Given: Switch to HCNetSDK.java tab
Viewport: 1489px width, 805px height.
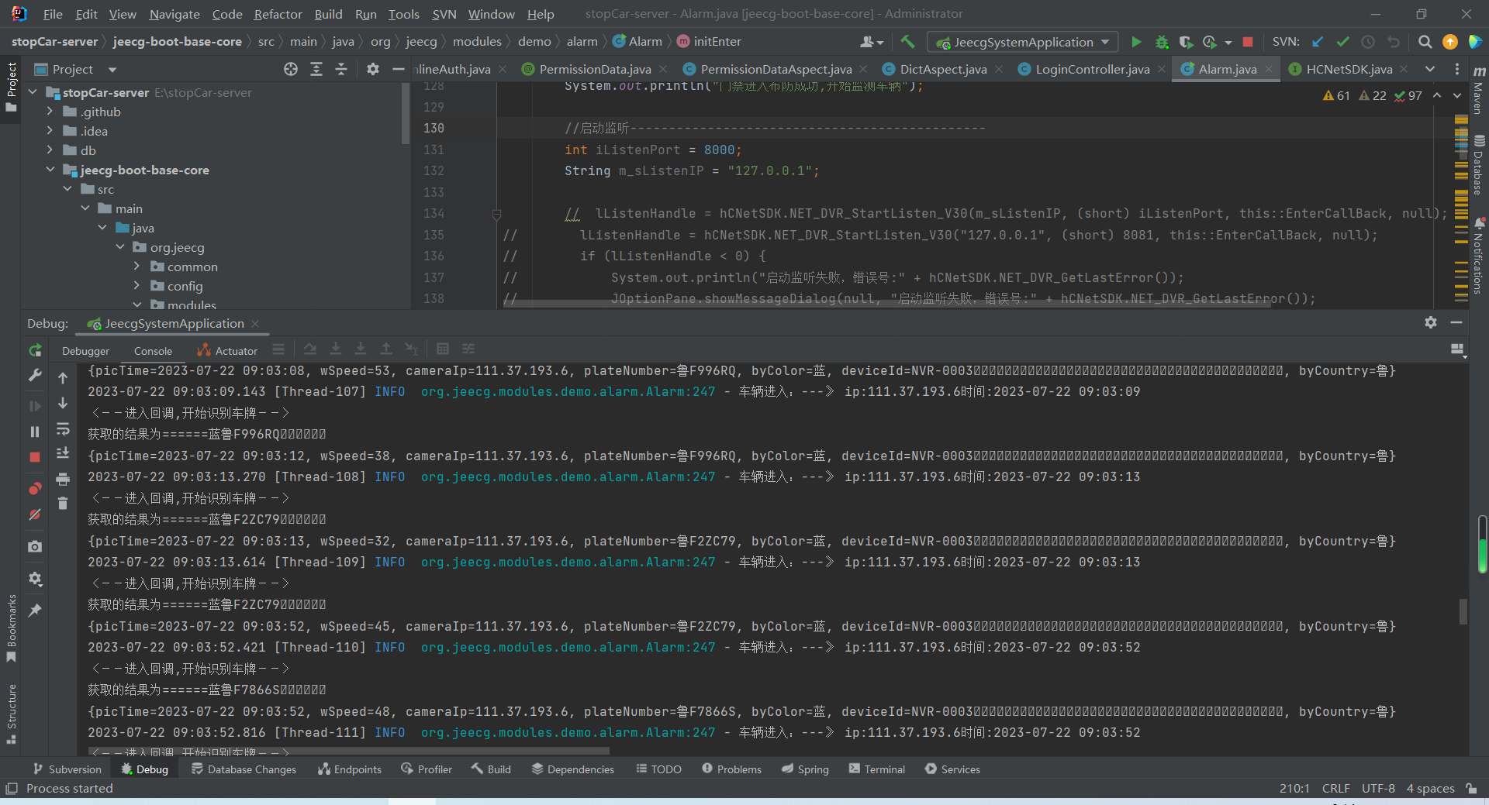Looking at the screenshot, I should click(x=1349, y=69).
